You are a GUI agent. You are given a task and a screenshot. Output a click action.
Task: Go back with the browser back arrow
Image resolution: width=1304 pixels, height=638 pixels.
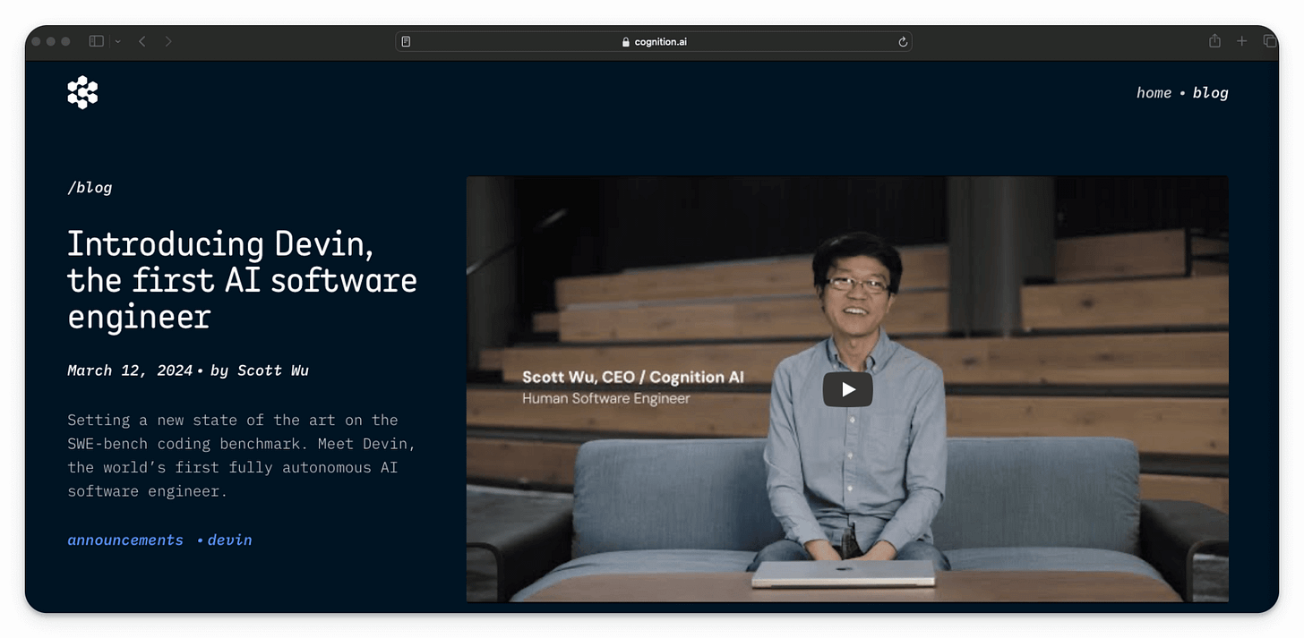[142, 41]
